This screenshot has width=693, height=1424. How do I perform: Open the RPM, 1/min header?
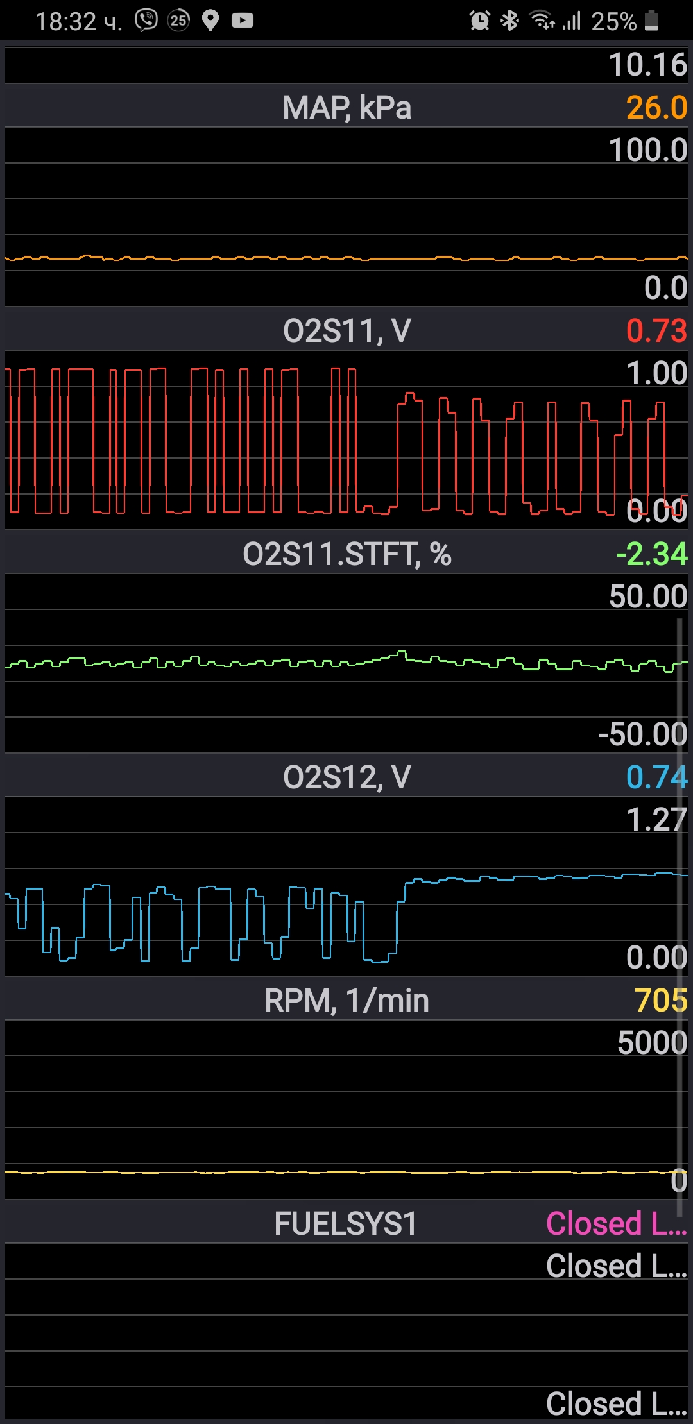coord(346,1001)
